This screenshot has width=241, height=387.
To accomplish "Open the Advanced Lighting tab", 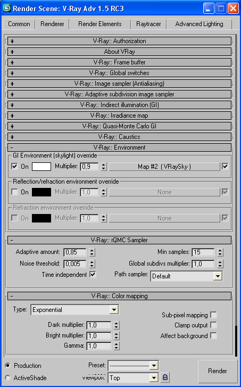I will [199, 24].
